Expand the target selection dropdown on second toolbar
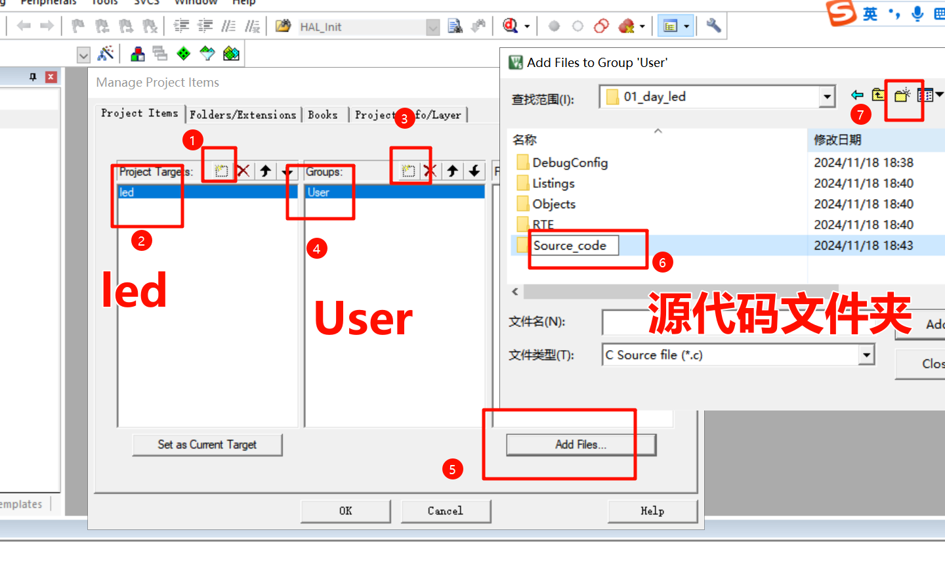This screenshot has height=576, width=945. pos(83,55)
